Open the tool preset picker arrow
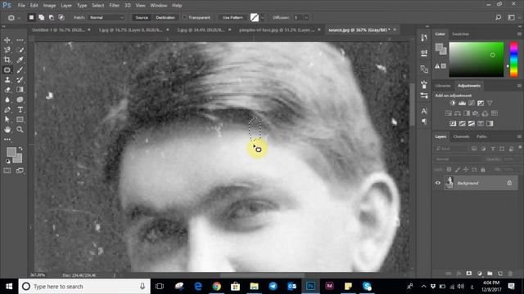The width and height of the screenshot is (524, 294). point(19,18)
